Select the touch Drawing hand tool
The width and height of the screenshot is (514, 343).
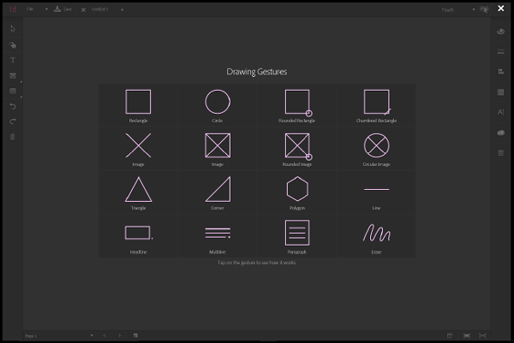click(x=13, y=44)
